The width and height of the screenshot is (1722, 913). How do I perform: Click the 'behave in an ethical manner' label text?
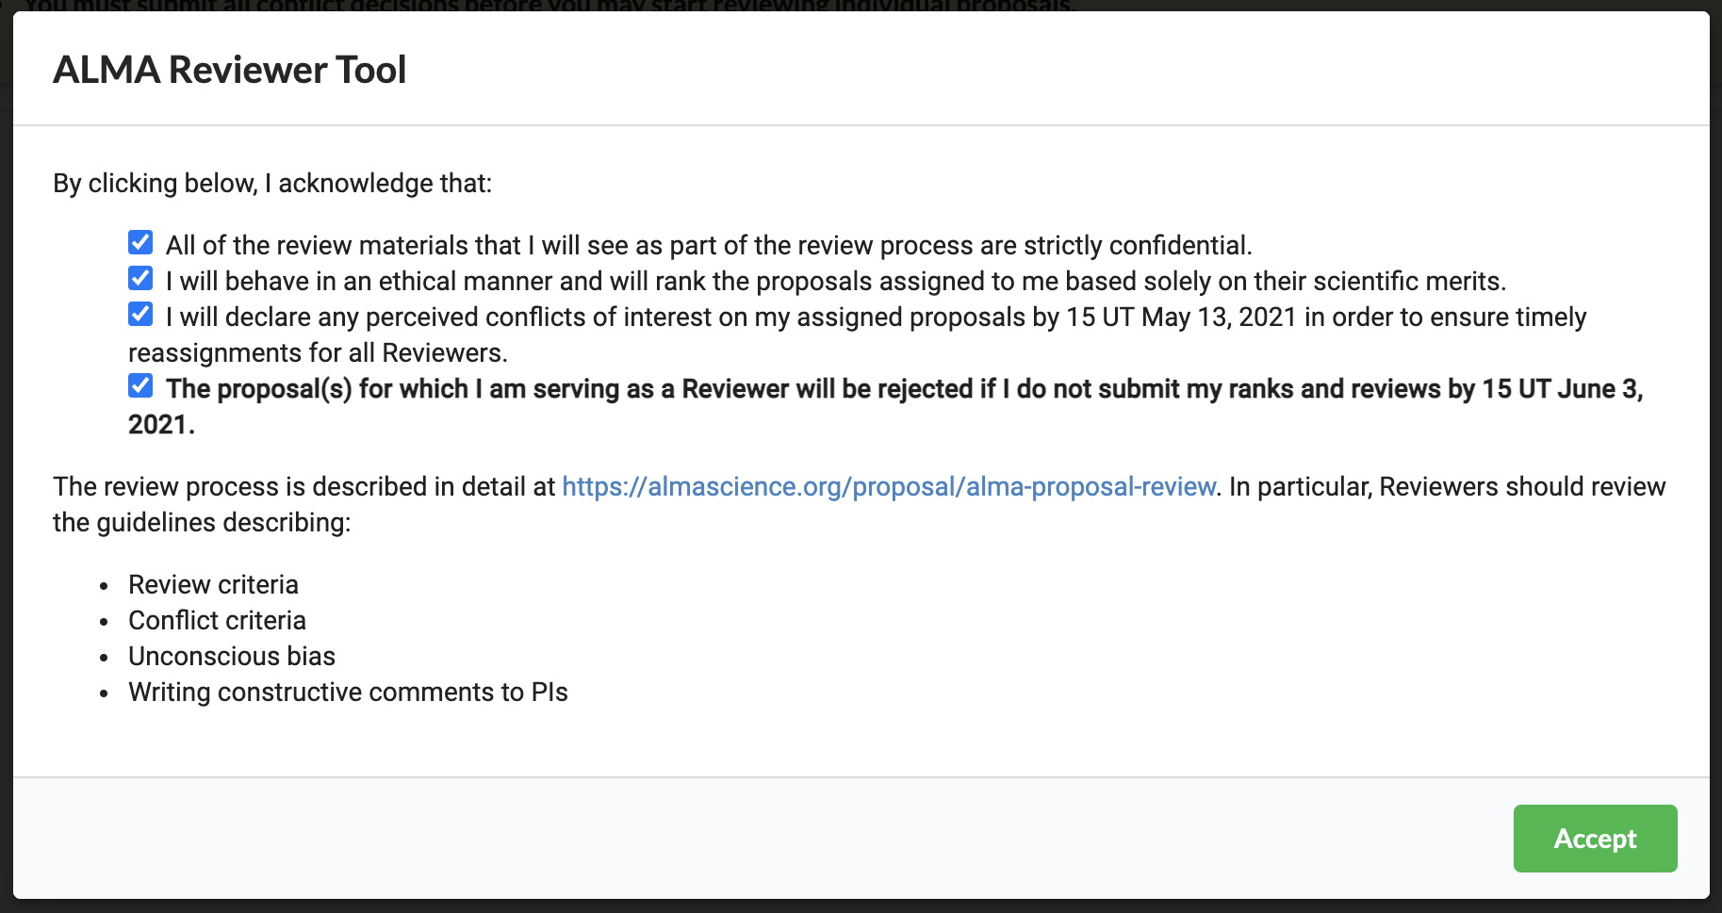point(835,282)
